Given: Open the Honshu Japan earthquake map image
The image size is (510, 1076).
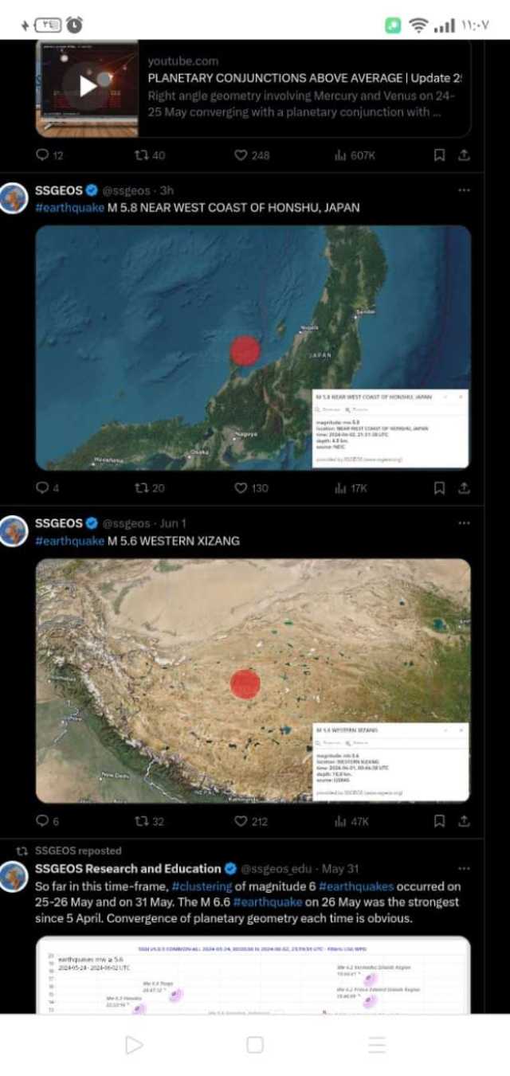Looking at the screenshot, I should coord(253,347).
